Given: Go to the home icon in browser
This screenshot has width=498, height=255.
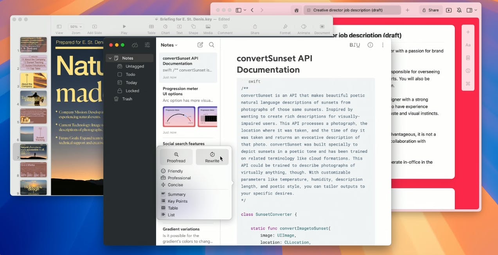Looking at the screenshot, I should (x=297, y=10).
